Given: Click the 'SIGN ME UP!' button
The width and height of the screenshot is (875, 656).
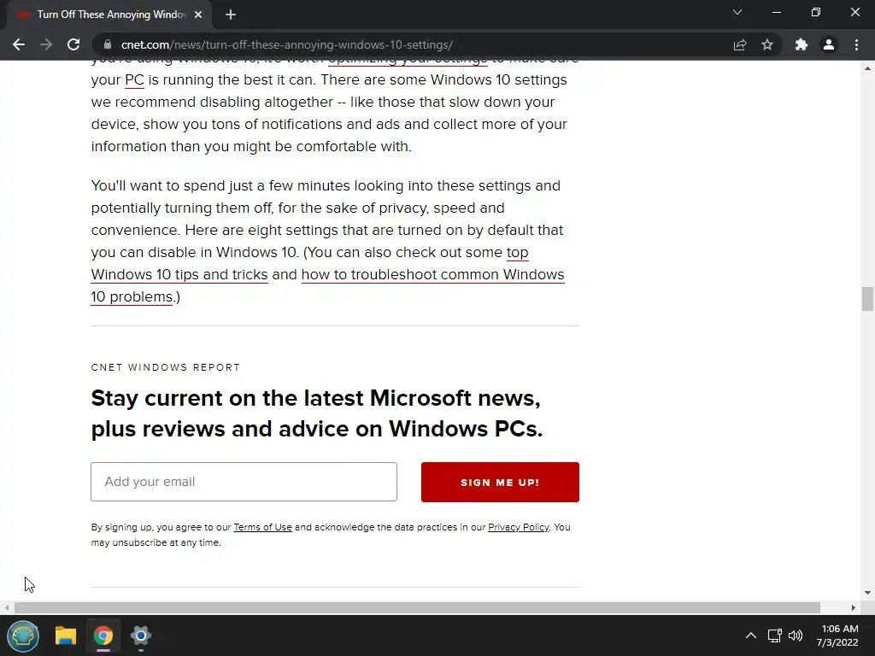Looking at the screenshot, I should coord(500,483).
